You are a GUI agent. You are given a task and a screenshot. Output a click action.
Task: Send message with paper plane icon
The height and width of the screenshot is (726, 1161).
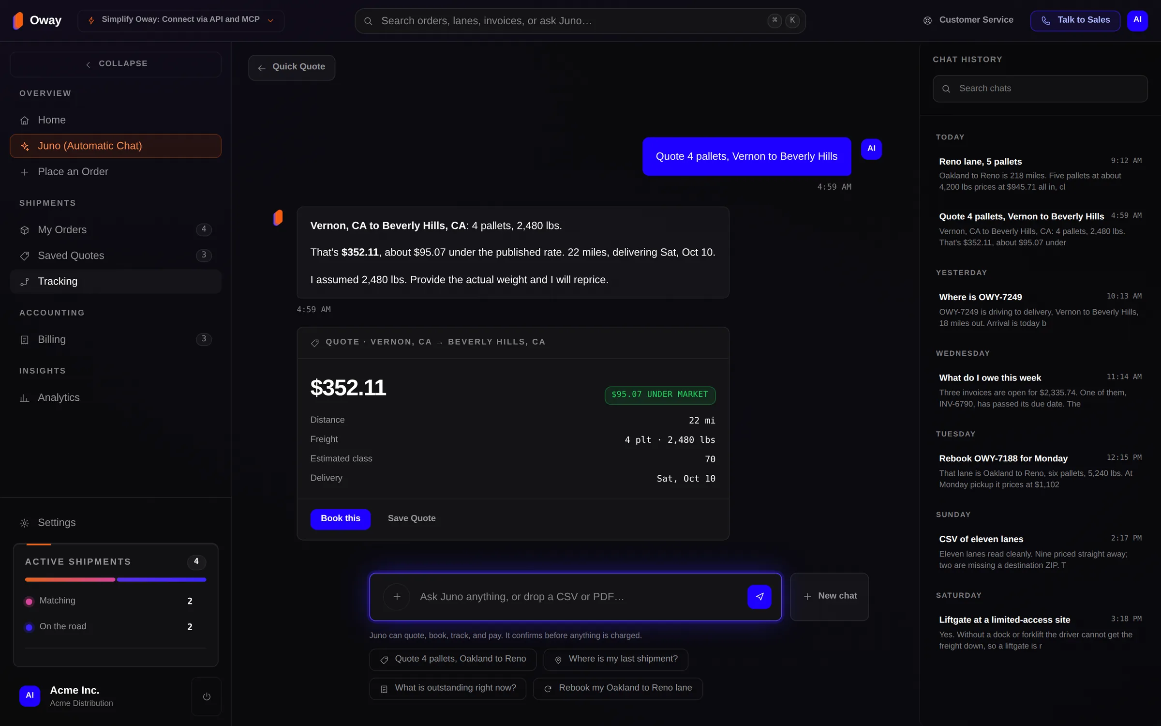tap(759, 596)
